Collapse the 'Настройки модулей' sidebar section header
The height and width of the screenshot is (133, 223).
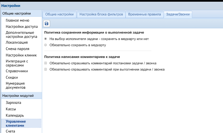coord(21,95)
